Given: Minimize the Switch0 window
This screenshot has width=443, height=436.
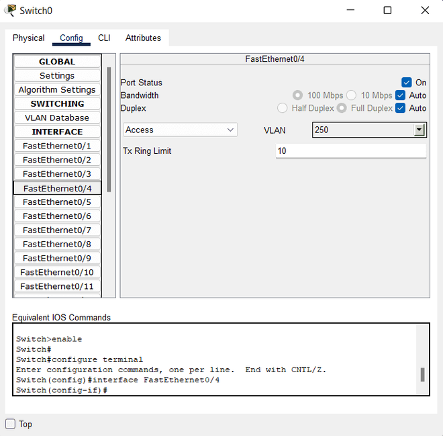Looking at the screenshot, I should point(350,11).
